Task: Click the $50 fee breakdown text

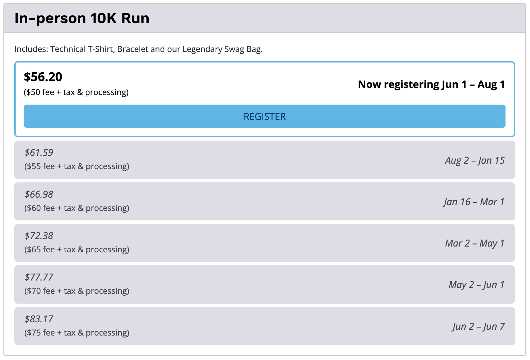Action: 76,92
